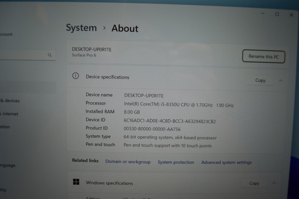Go back to System in breadcrumb
Screen dimensions: 299x199
pos(81,28)
